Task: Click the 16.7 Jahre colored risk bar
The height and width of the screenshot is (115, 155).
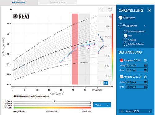Action: (x=52, y=108)
